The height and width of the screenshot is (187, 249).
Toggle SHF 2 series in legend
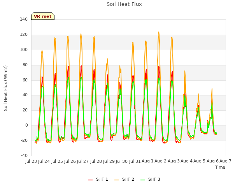tap(124, 179)
